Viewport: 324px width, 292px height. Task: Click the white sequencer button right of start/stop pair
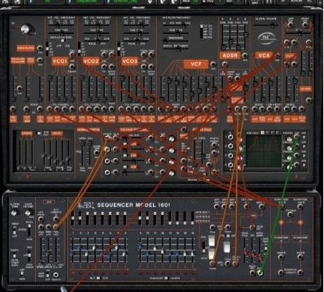pyautogui.click(x=227, y=247)
